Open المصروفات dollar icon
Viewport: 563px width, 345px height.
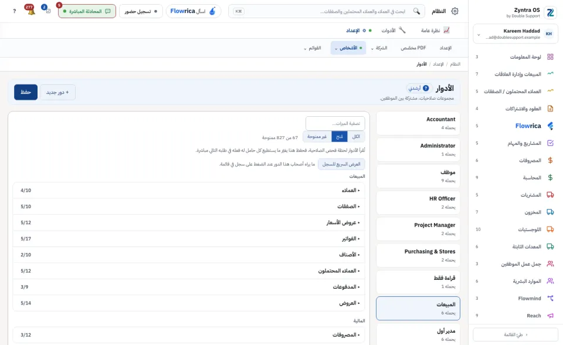point(550,160)
